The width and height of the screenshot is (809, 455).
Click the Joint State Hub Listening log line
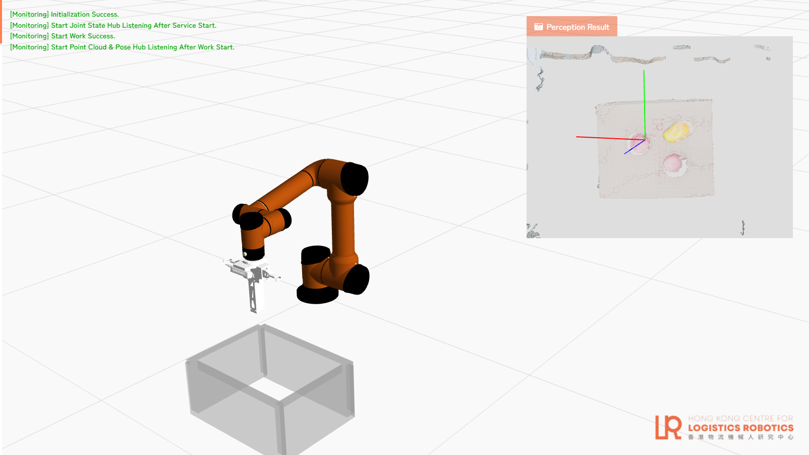113,25
